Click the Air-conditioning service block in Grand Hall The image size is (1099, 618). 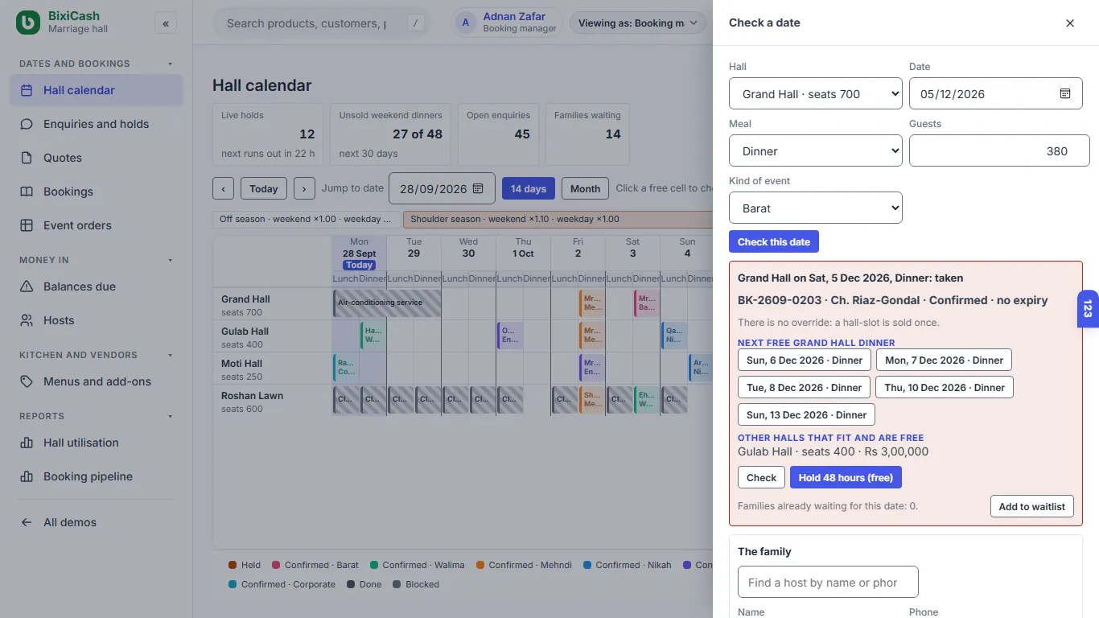point(387,303)
